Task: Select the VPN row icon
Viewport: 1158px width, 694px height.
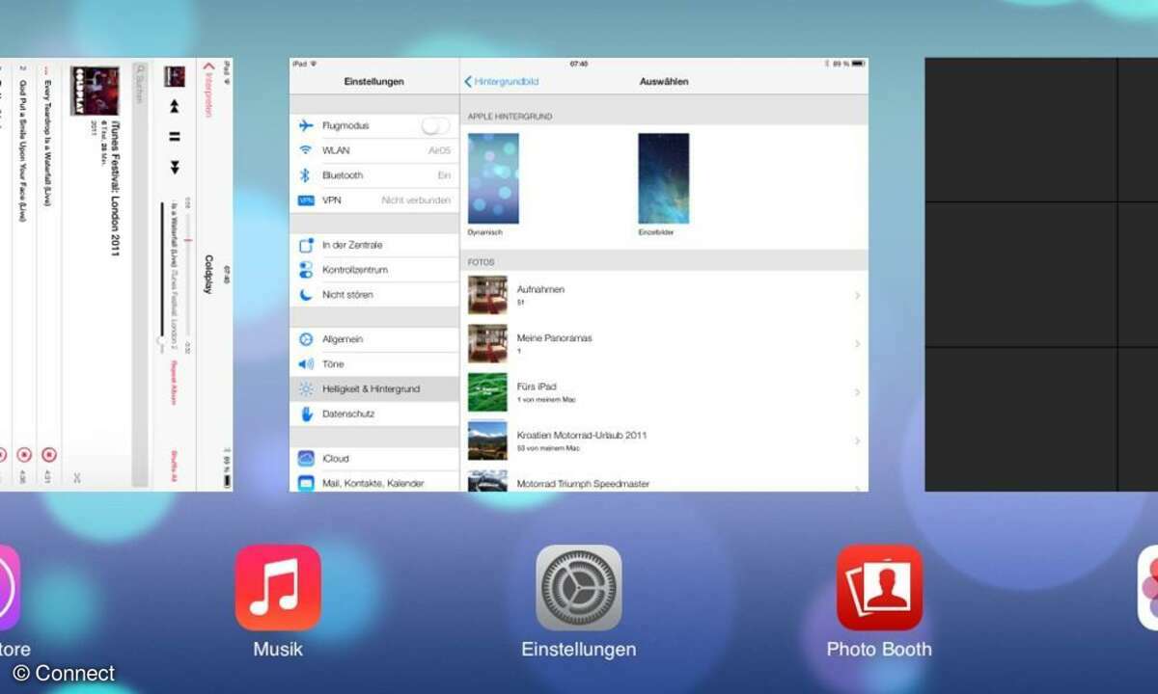Action: pos(306,200)
